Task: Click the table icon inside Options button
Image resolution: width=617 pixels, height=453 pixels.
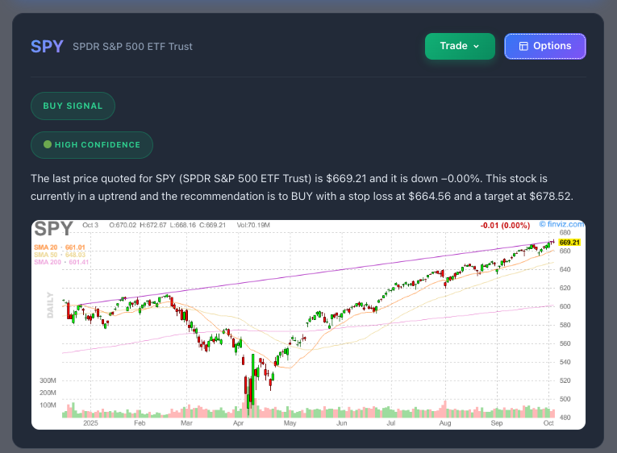Action: [523, 47]
